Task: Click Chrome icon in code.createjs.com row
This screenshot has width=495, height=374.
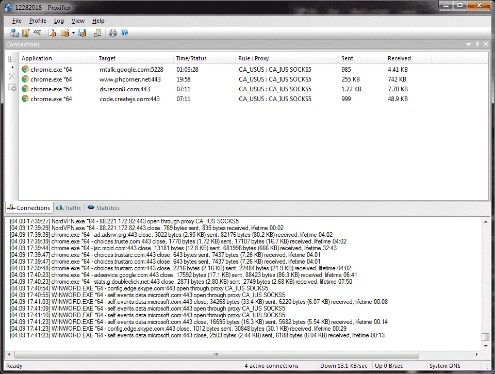Action: (25, 99)
